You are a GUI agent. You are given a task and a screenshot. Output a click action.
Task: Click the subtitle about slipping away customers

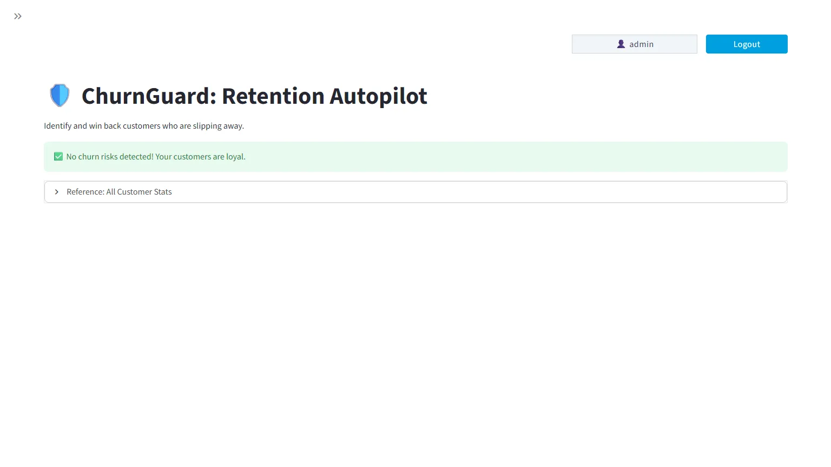(144, 126)
